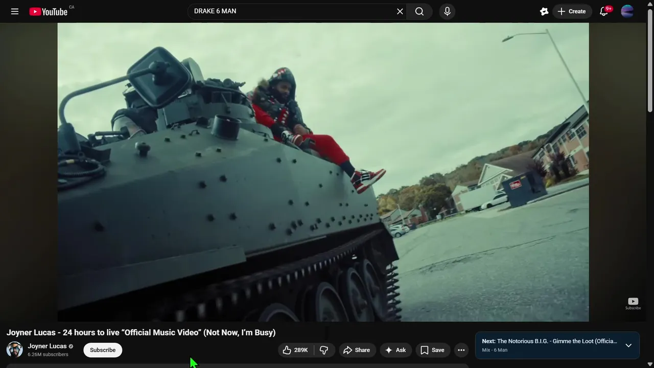Clear the search box text
Image resolution: width=654 pixels, height=368 pixels.
[400, 11]
